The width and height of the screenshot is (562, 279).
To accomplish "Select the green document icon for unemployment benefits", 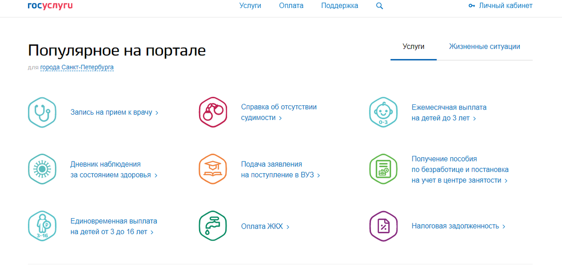I will [383, 169].
